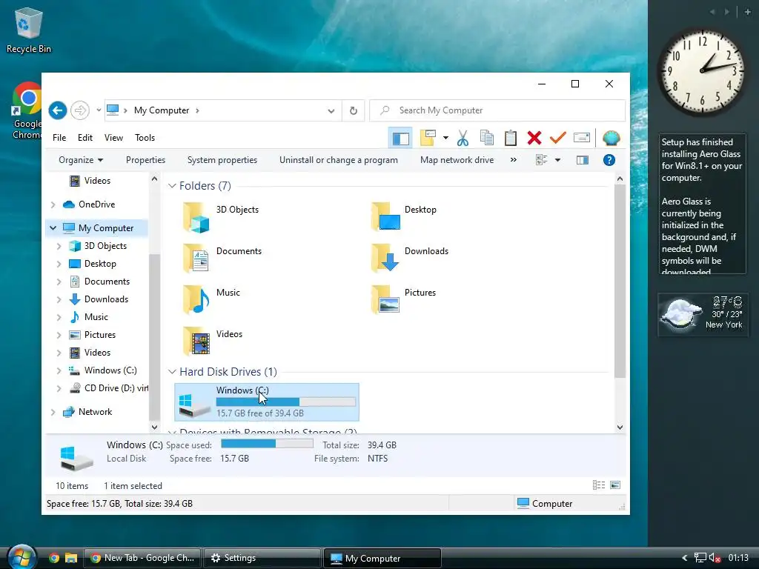Open the Settings taskbar button
Image resolution: width=759 pixels, height=569 pixels.
pyautogui.click(x=262, y=558)
